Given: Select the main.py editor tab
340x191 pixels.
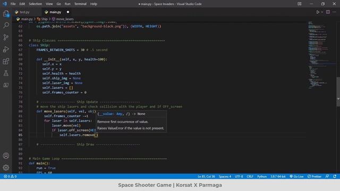Looking at the screenshot, I should 55,12.
